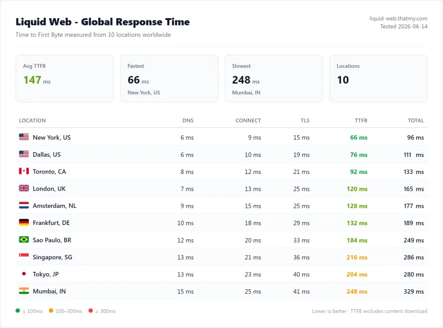This screenshot has width=443, height=328.
Task: Click the Singapore, SG location name
Action: coord(53,257)
